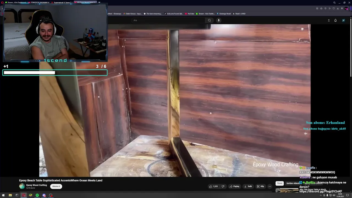The height and width of the screenshot is (198, 352).
Task: Click the browser toolbar heart bookmark icon
Action: 334,9
